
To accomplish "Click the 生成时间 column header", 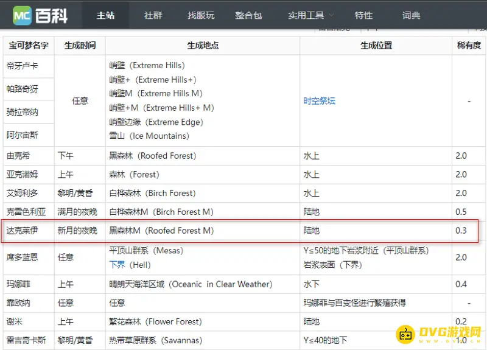I will tap(80, 46).
